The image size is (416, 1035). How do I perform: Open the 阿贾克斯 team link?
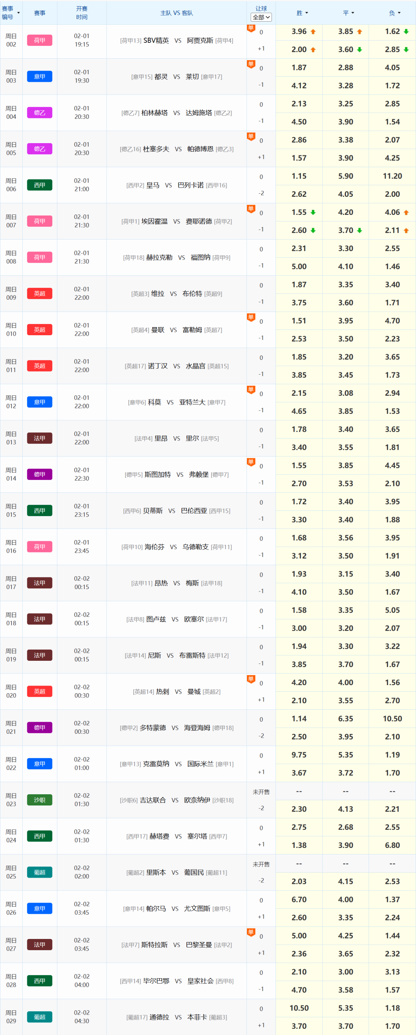click(200, 41)
